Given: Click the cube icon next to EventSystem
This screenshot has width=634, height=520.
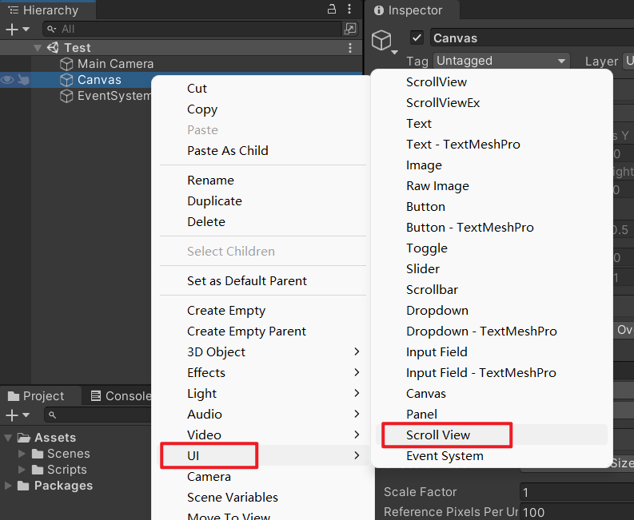Looking at the screenshot, I should (x=66, y=96).
